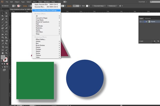This screenshot has height=106, width=160.
Task: Select the Shape Builder tool
Action: 3,37
